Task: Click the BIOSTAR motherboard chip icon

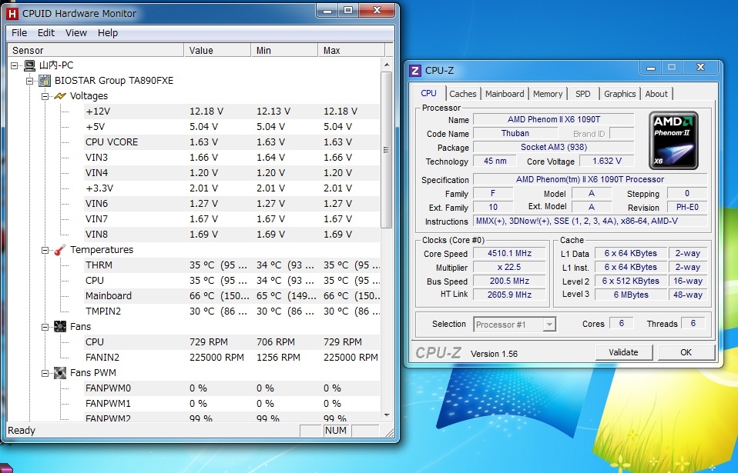Action: [45, 81]
